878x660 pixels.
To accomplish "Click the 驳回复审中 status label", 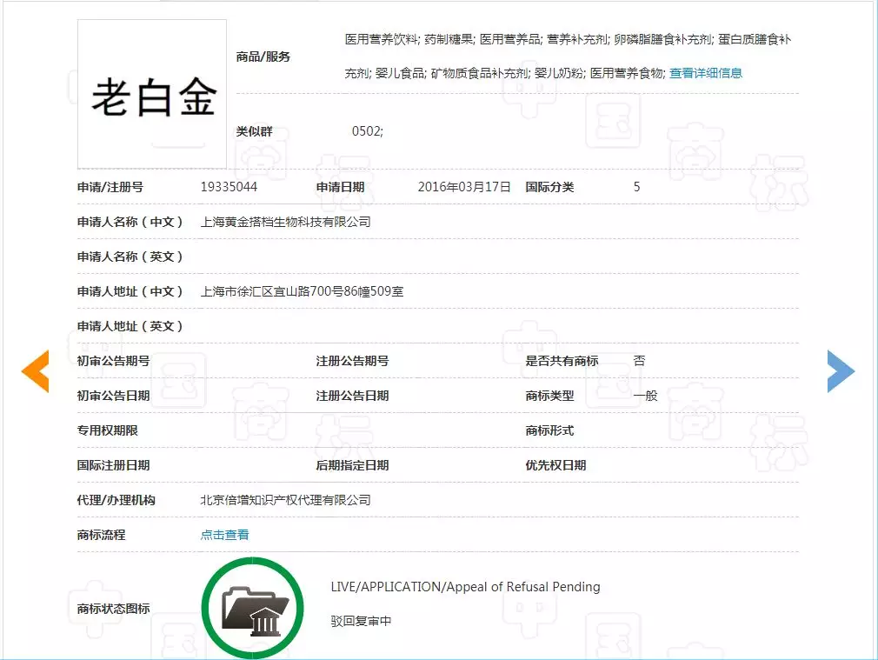I will pos(361,622).
